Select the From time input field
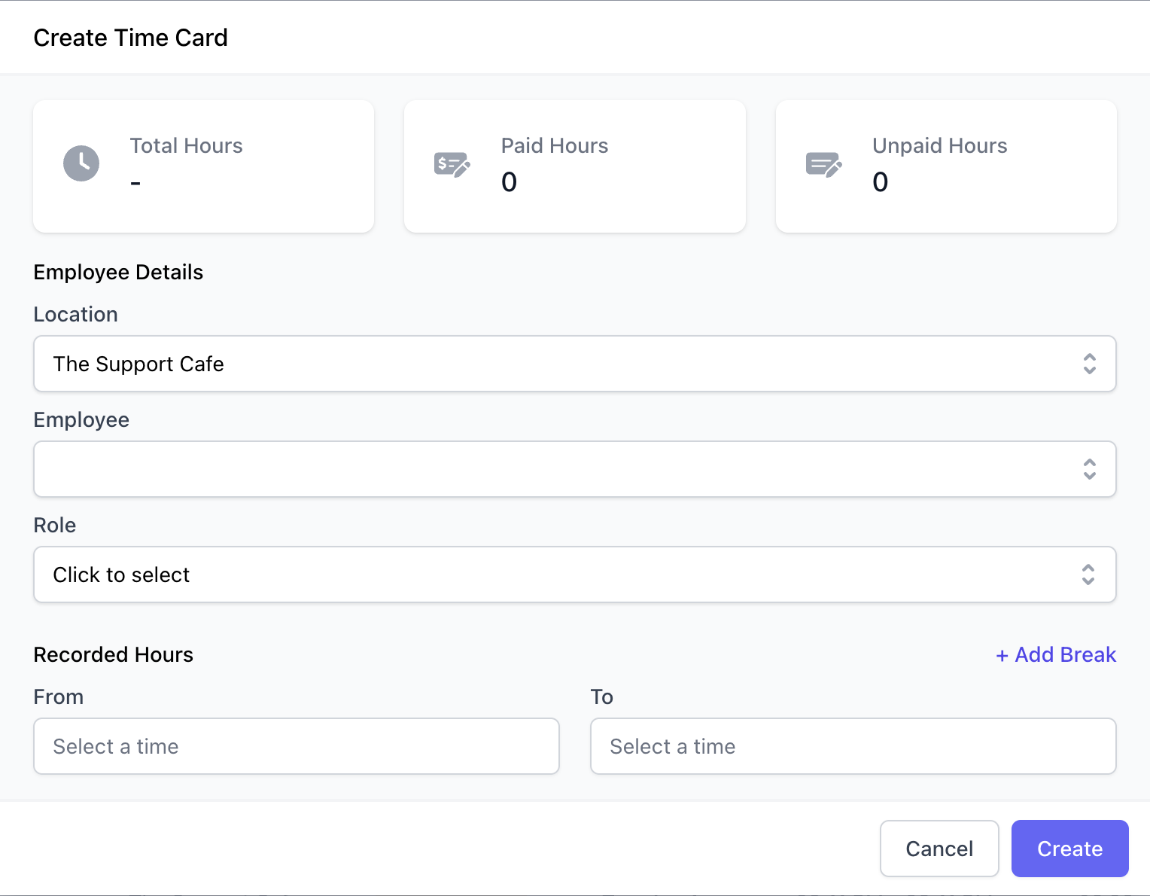This screenshot has height=896, width=1150. pos(297,746)
